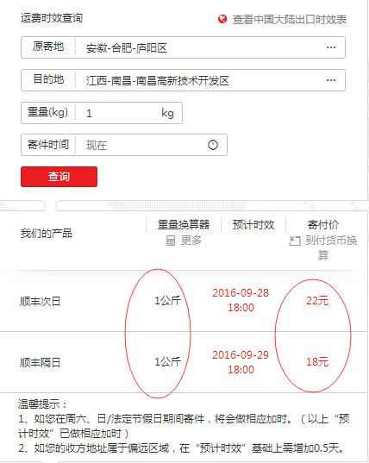
Task: Click the 寄付价 column header
Action: click(323, 225)
